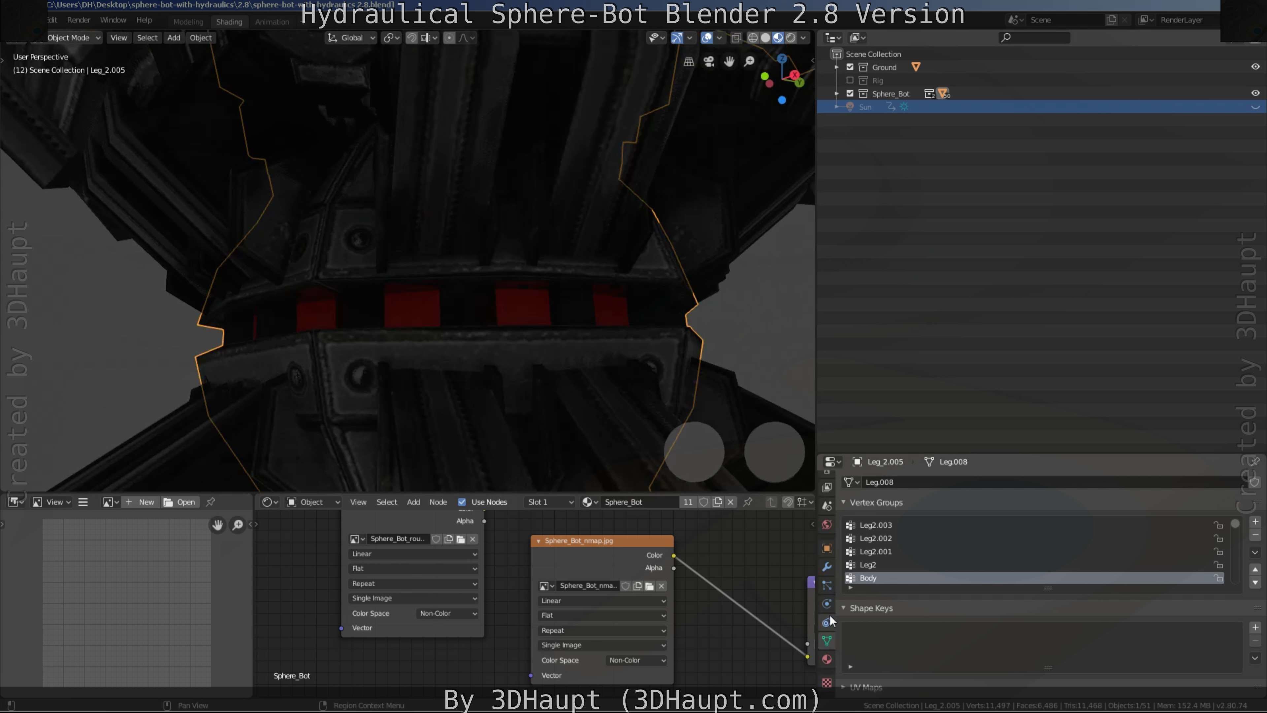
Task: Open the Material properties tab
Action: click(x=827, y=660)
